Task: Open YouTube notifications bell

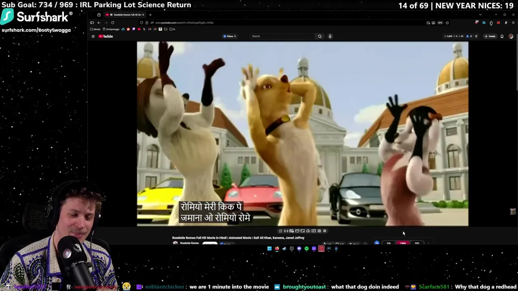Action: 502,36
